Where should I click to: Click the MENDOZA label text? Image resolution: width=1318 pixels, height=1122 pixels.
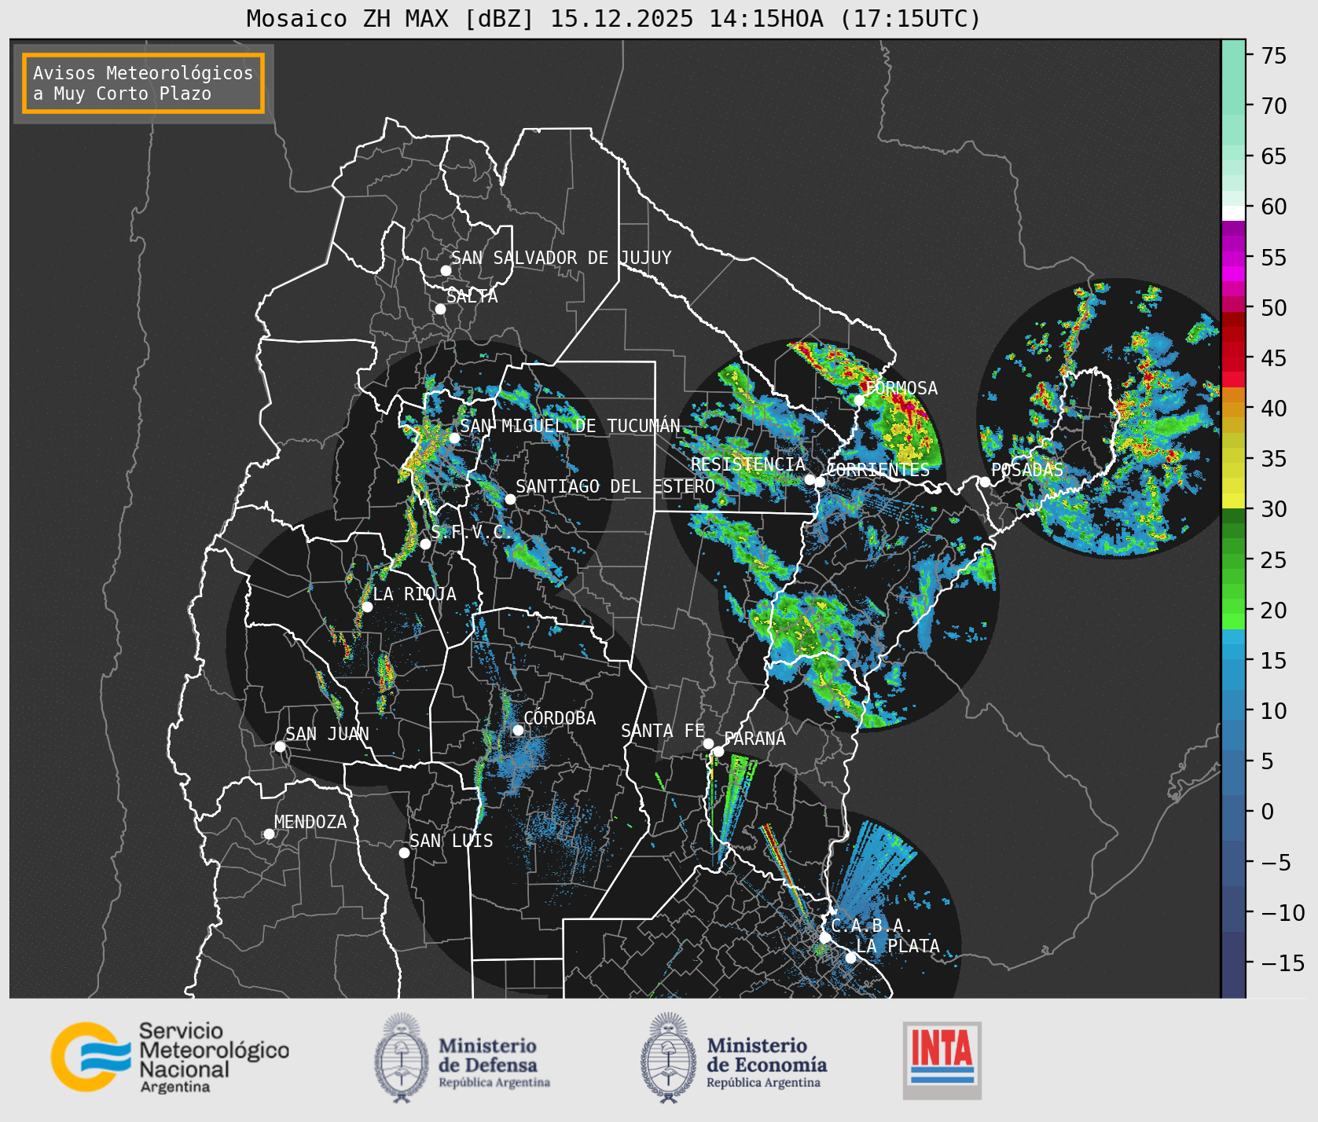tap(310, 822)
